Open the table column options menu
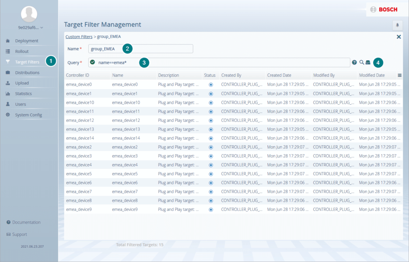The image size is (409, 262). 399,75
